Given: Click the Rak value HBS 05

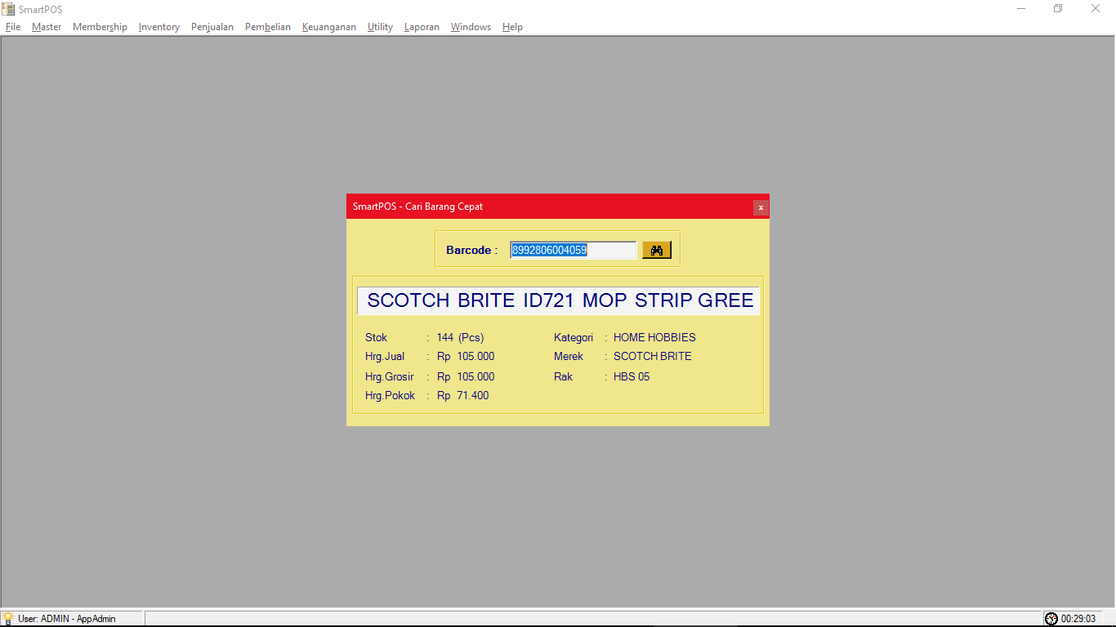Looking at the screenshot, I should coord(632,376).
